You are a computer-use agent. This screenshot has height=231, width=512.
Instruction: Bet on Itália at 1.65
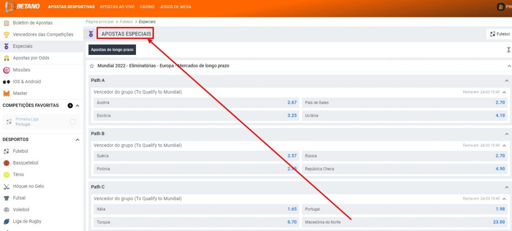[x=196, y=209]
